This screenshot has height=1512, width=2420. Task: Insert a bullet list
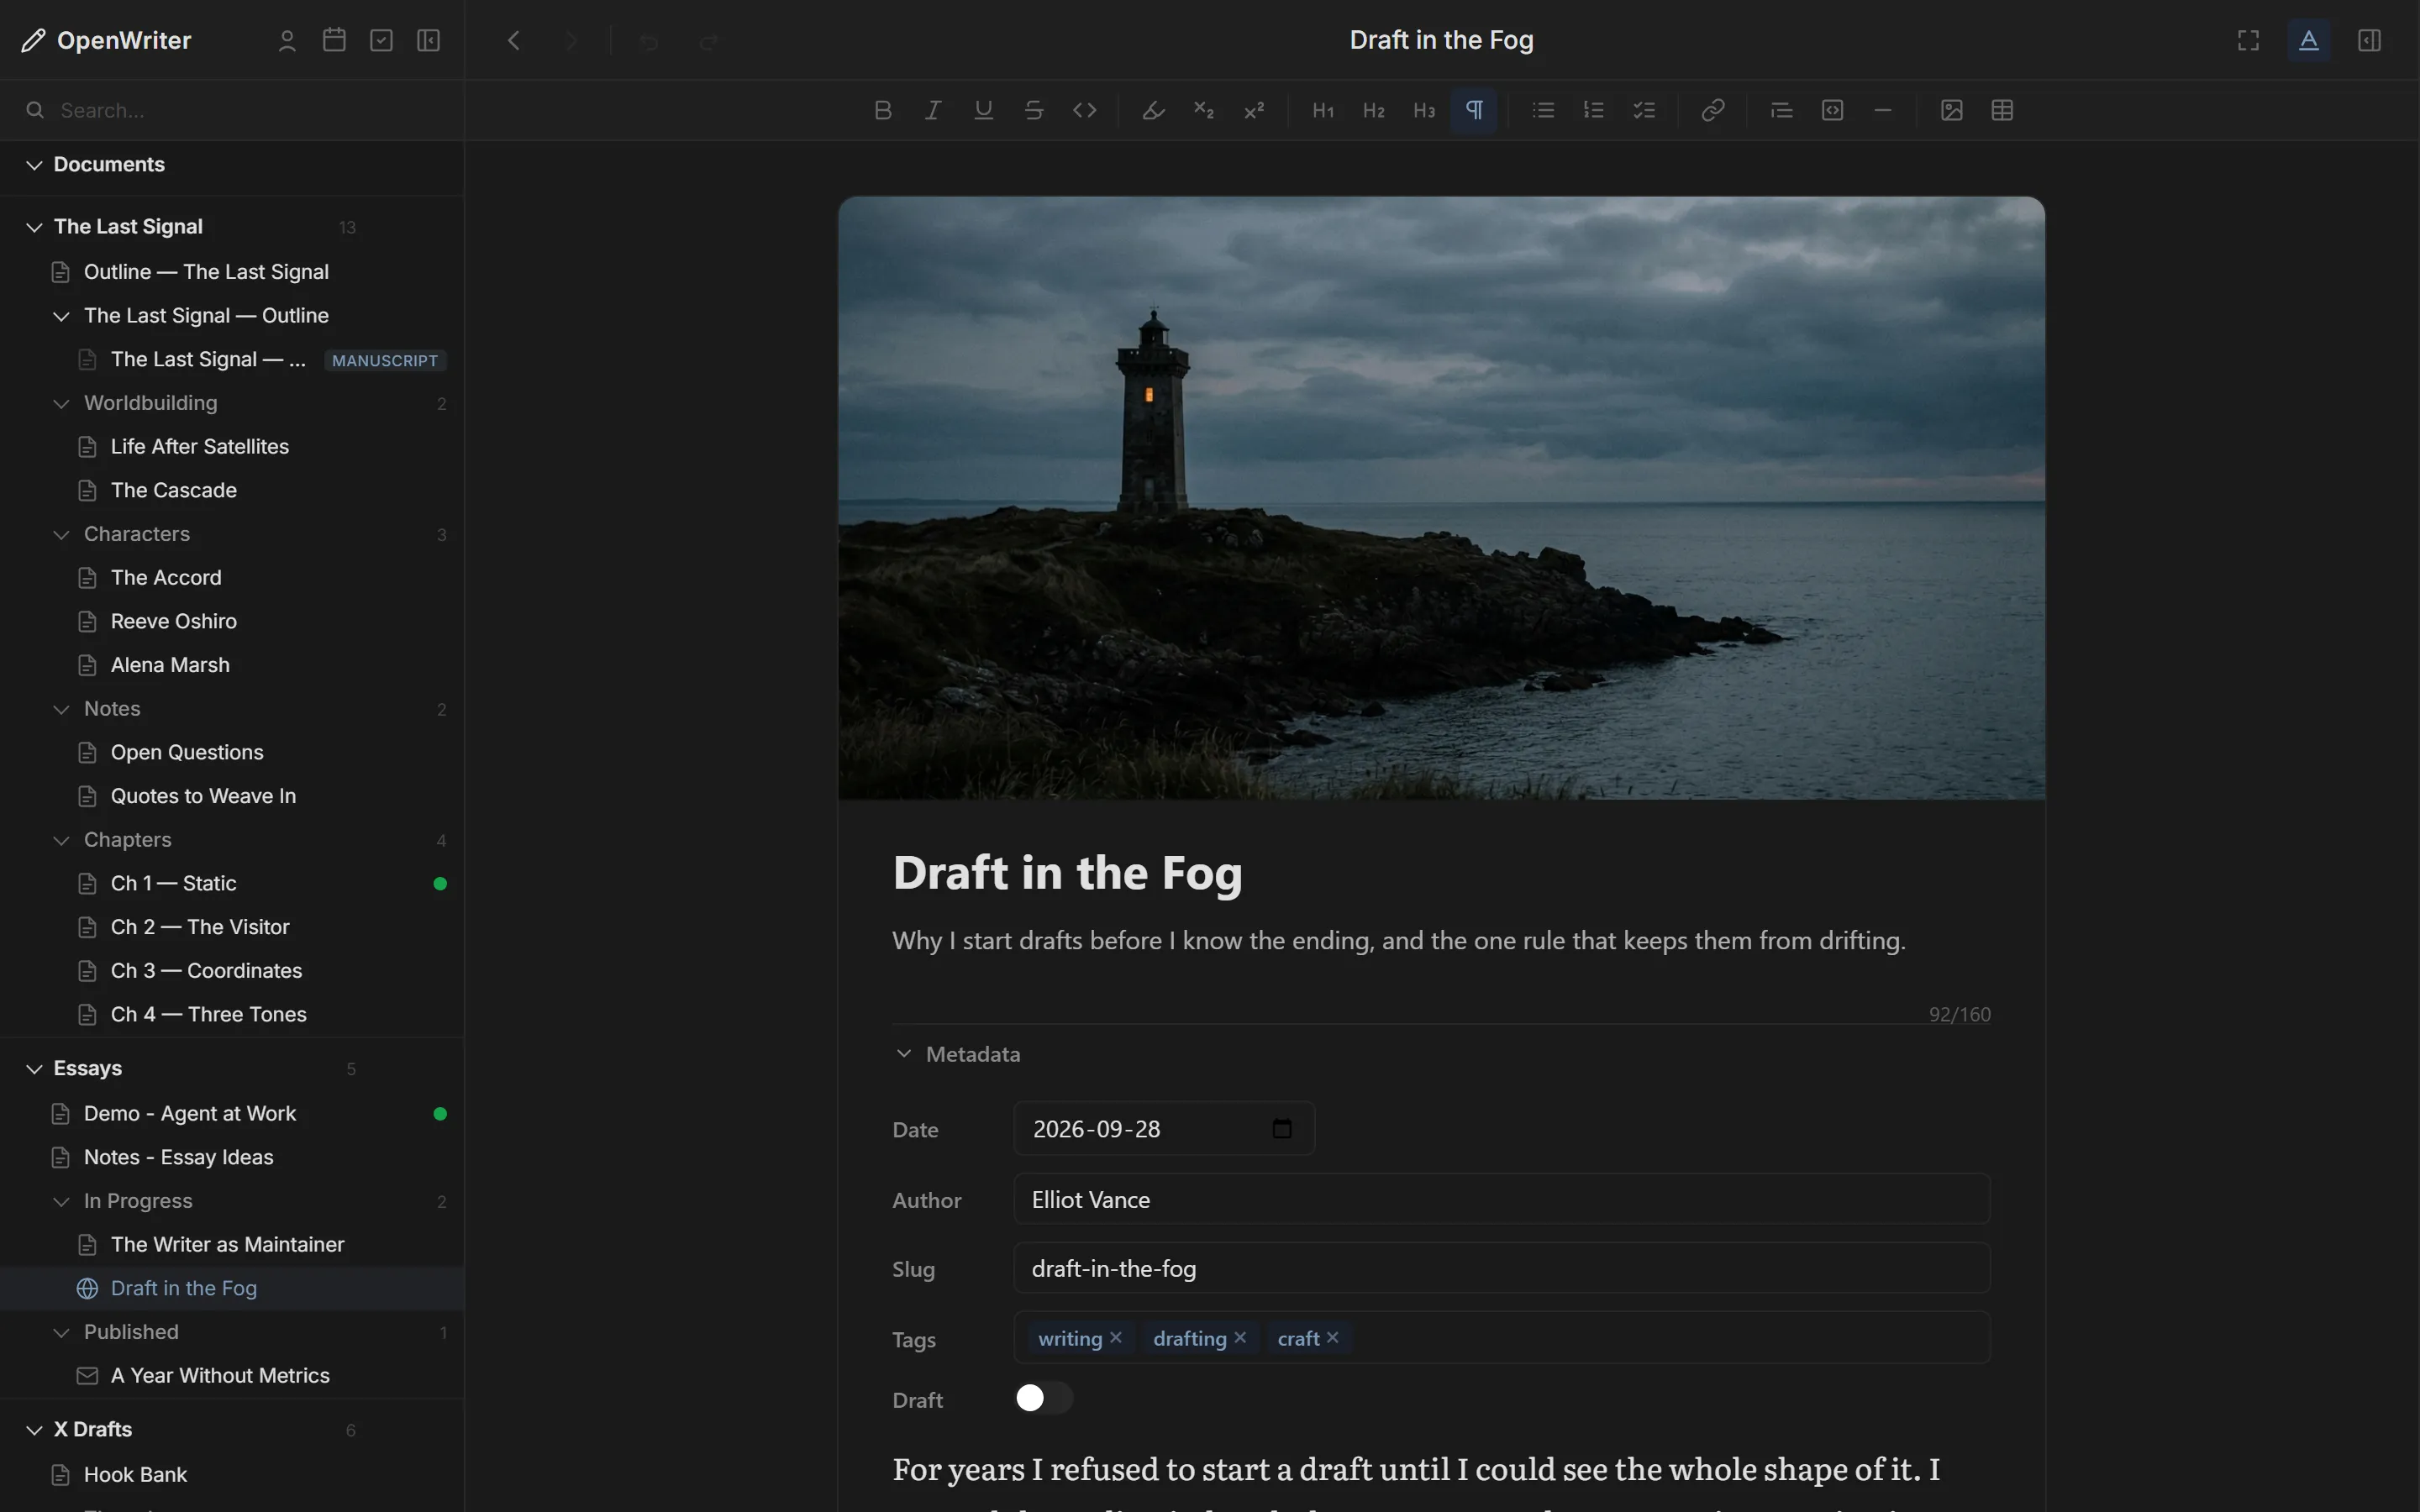click(x=1543, y=110)
